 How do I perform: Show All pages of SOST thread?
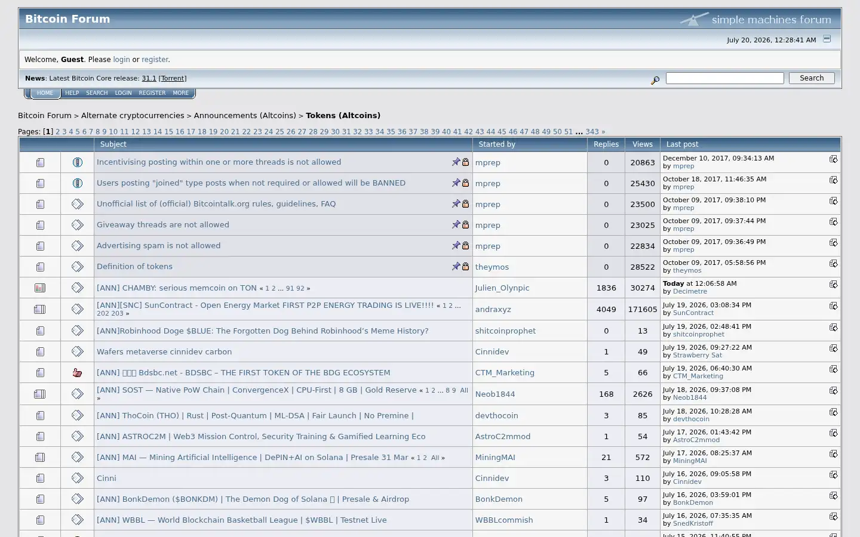tap(464, 390)
